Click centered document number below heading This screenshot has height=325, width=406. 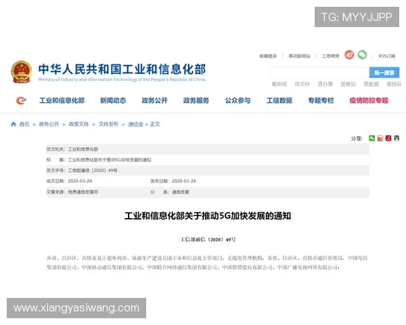208,240
